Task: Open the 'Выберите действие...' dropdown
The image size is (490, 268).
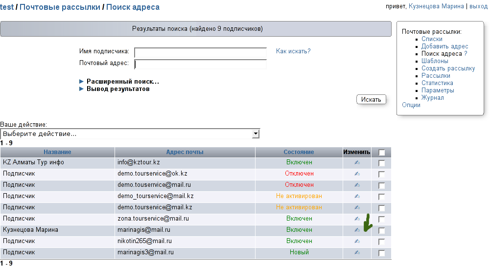Action: (x=130, y=134)
